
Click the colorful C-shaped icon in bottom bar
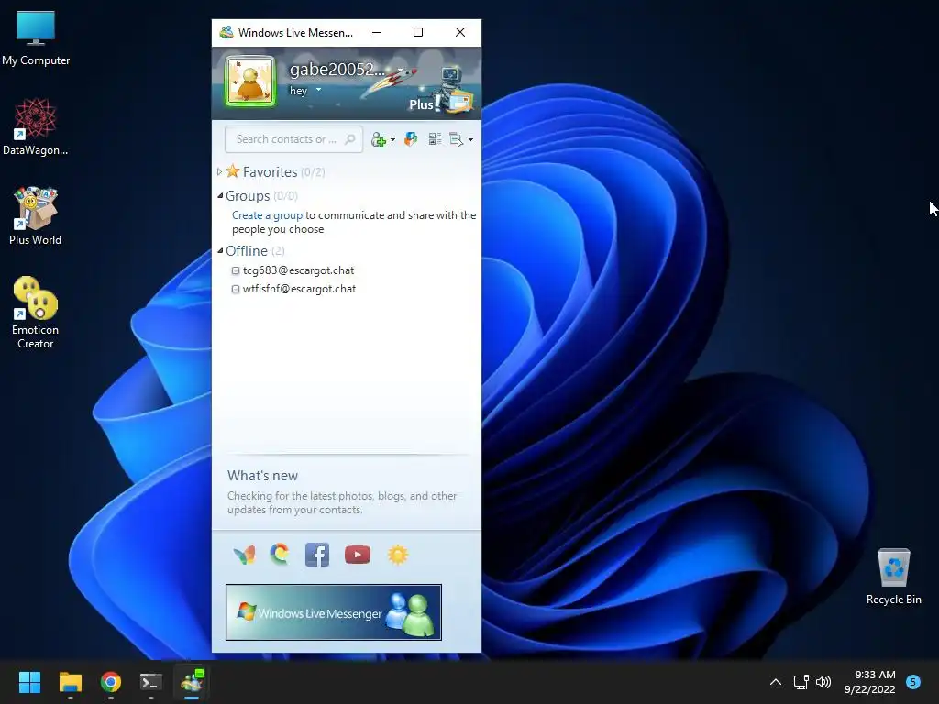tap(279, 555)
